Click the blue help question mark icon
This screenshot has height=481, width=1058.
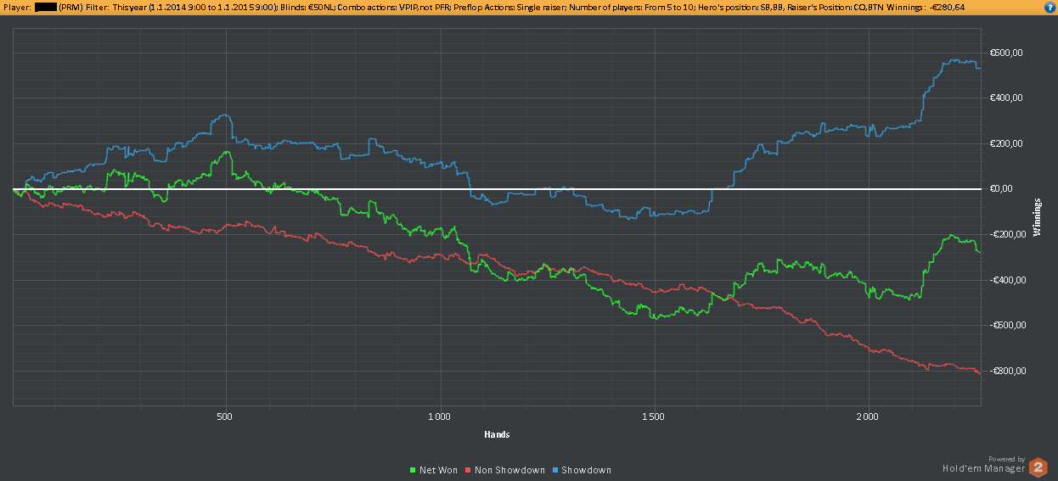[x=1050, y=6]
